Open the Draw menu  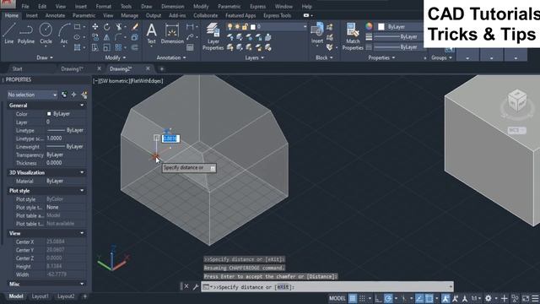tap(146, 6)
